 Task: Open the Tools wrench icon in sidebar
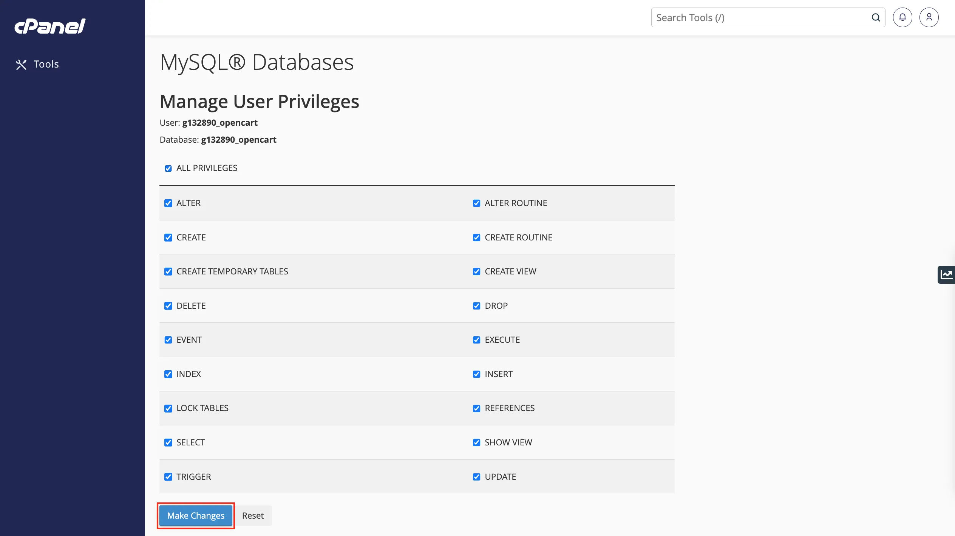21,65
